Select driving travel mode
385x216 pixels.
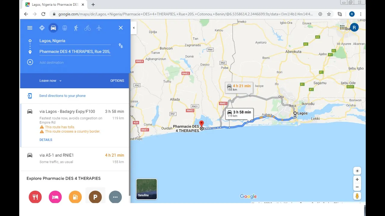[x=53, y=28]
